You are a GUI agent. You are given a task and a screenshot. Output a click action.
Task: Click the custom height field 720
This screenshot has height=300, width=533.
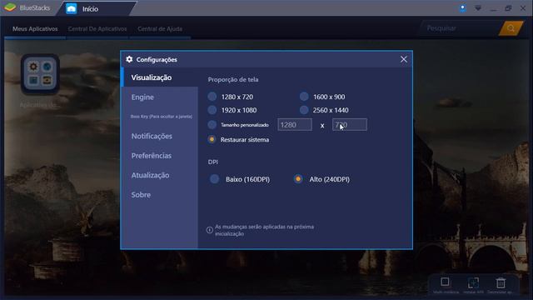350,125
